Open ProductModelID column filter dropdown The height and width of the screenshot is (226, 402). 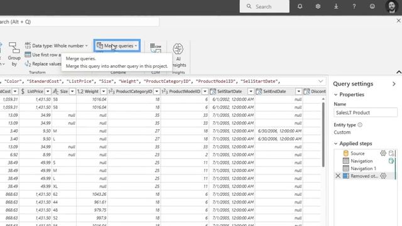tap(205, 91)
